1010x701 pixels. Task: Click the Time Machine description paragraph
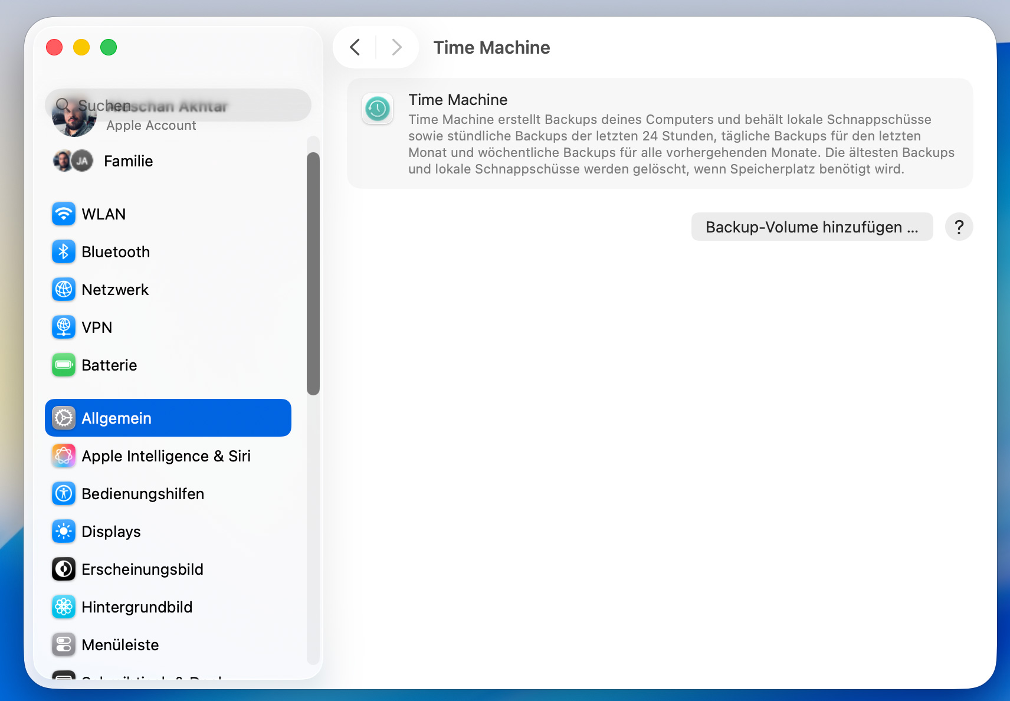click(x=681, y=145)
